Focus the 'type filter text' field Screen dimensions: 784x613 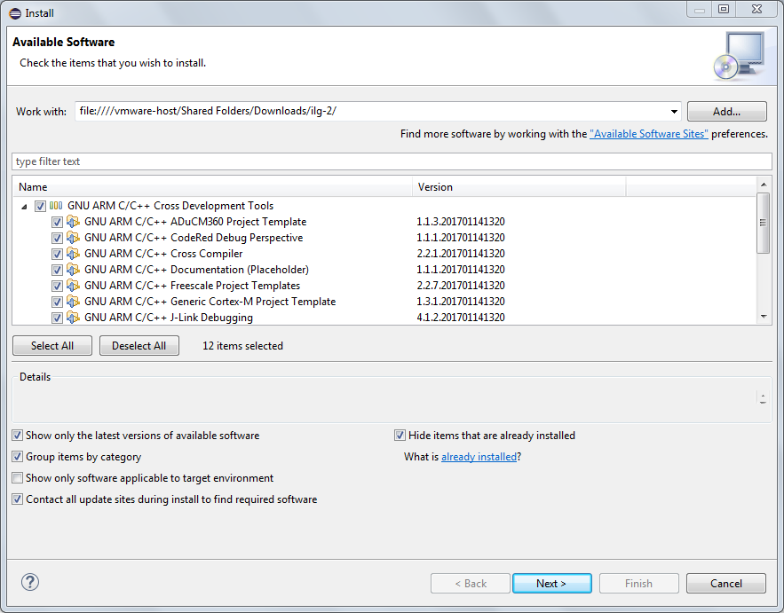(x=391, y=161)
